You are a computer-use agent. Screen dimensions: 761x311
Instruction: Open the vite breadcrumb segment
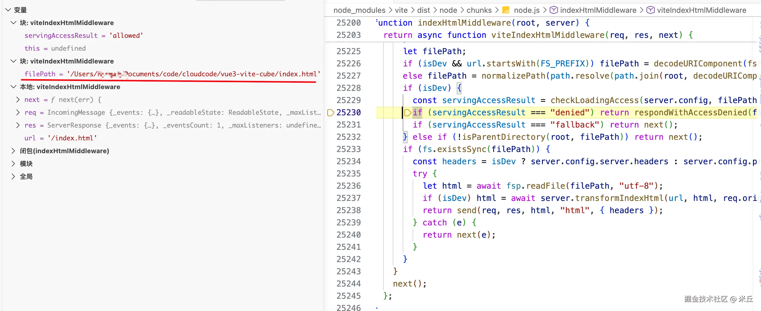[401, 10]
